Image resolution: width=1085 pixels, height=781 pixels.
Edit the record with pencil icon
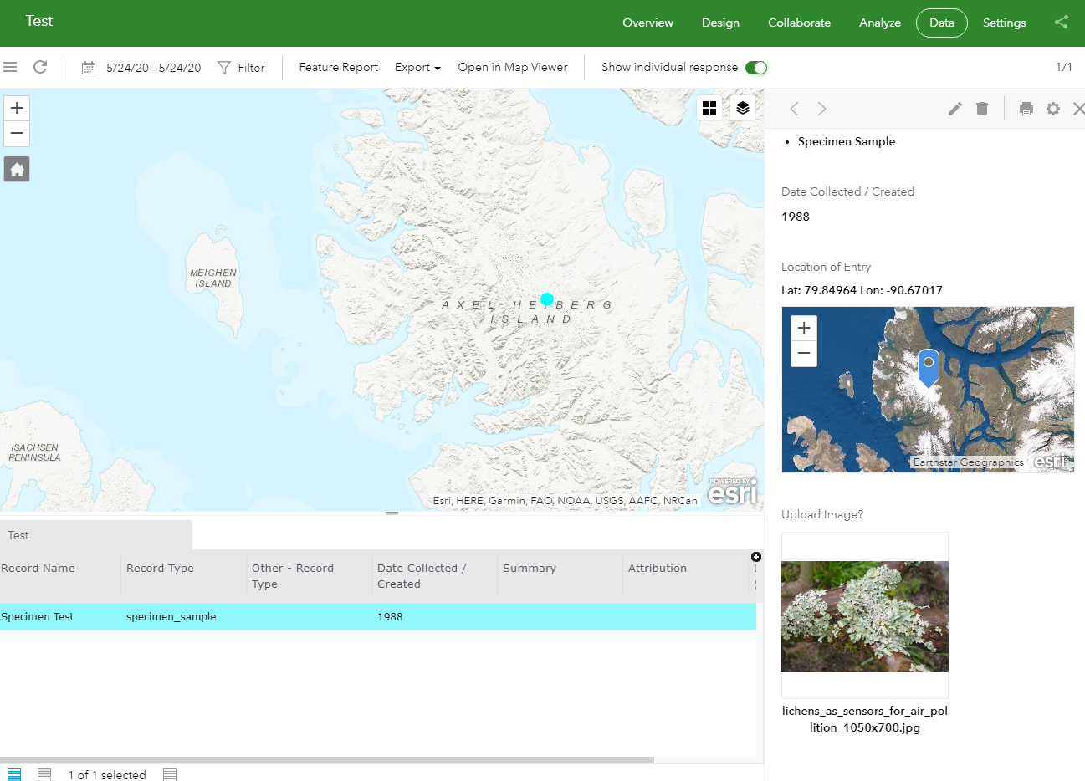(x=954, y=109)
